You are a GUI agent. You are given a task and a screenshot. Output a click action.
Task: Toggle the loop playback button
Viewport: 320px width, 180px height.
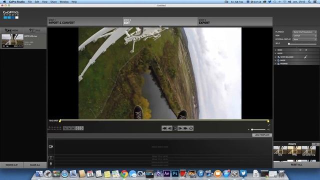pyautogui.click(x=191, y=128)
